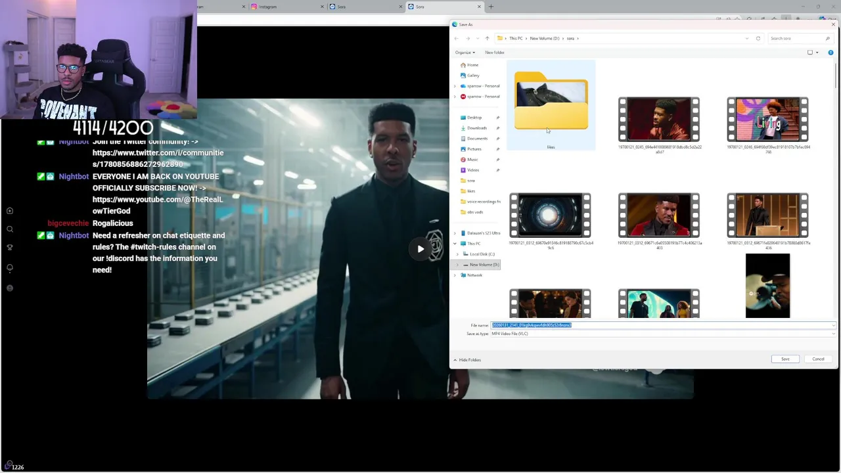841x473 pixels.
Task: Click the Search sora field
Action: coord(800,38)
